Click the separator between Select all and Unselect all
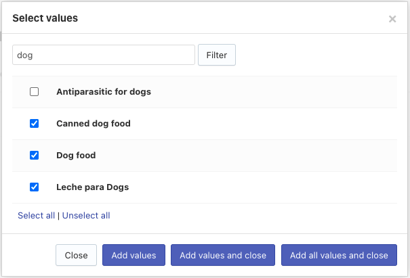 point(58,216)
